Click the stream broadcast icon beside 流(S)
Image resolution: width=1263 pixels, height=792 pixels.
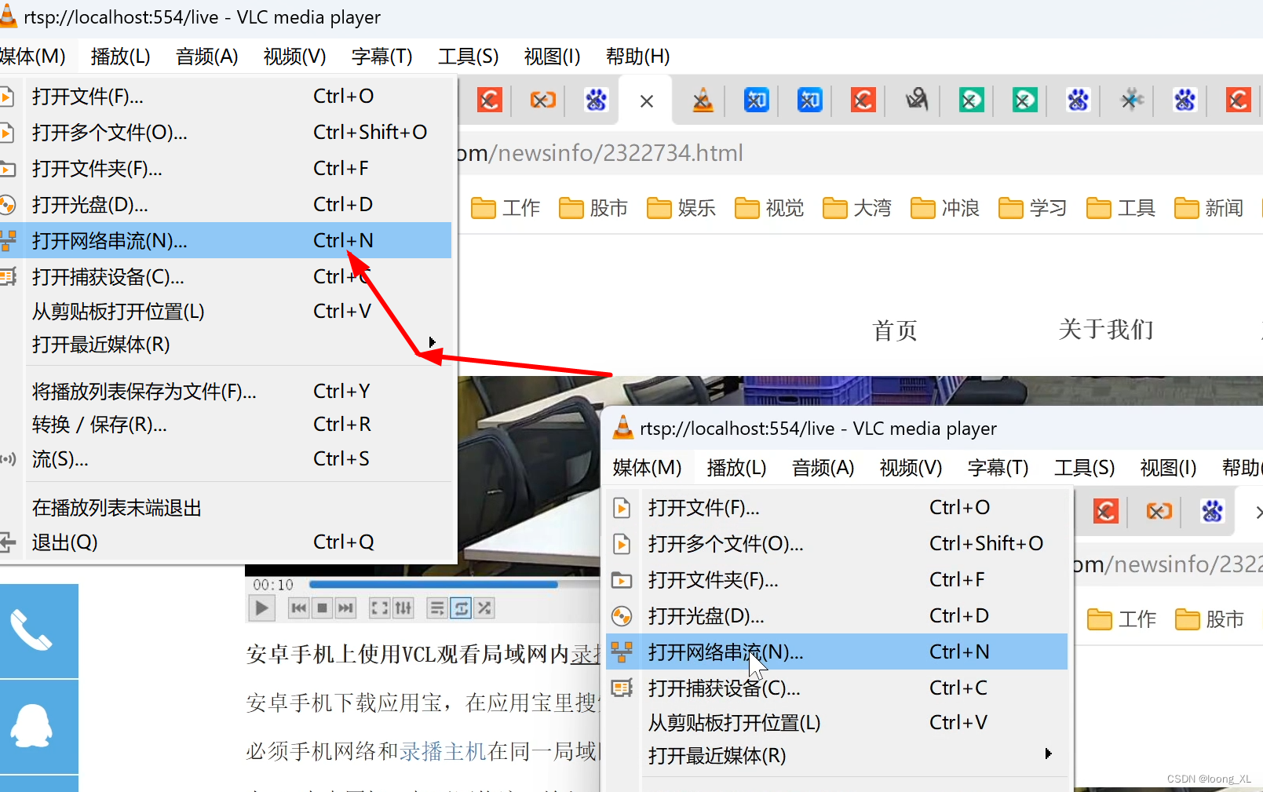tap(8, 459)
